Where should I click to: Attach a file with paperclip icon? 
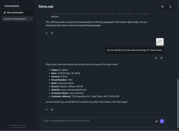click(156, 121)
